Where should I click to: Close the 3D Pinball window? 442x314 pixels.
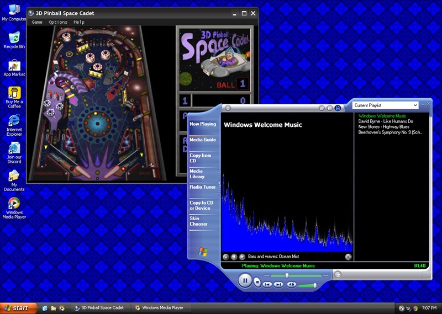253,13
